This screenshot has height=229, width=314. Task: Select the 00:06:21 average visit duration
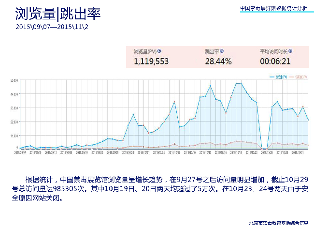click(x=275, y=61)
